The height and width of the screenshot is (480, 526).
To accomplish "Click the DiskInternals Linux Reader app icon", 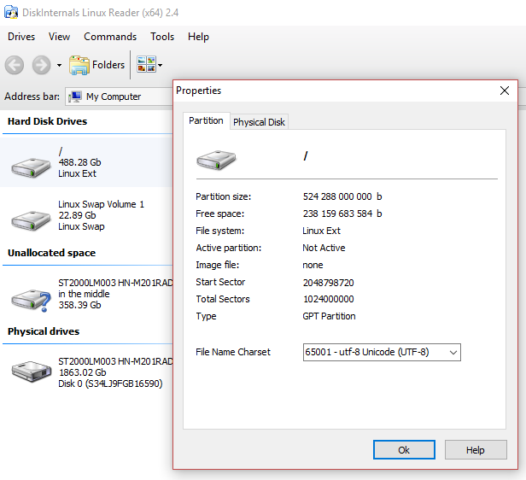I will (11, 12).
